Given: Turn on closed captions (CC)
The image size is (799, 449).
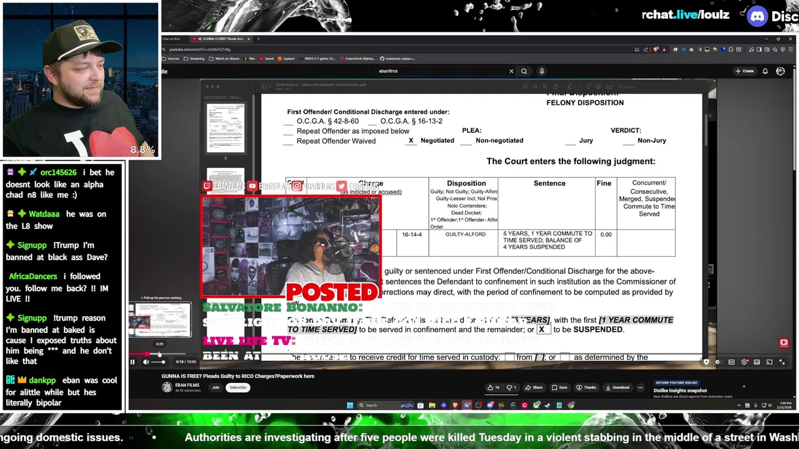Looking at the screenshot, I should [732, 362].
